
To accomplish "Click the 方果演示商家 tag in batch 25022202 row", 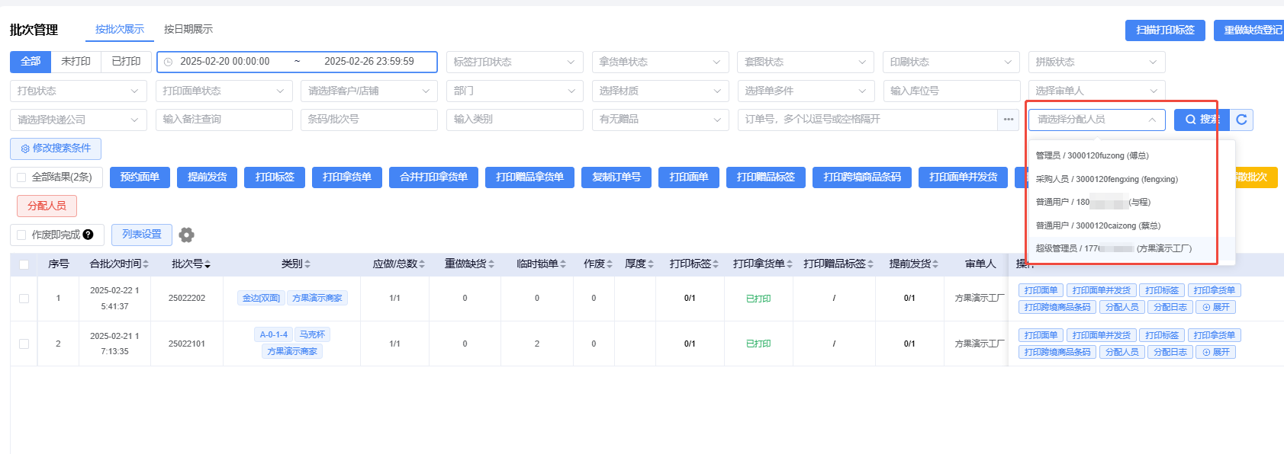I will pyautogui.click(x=317, y=298).
